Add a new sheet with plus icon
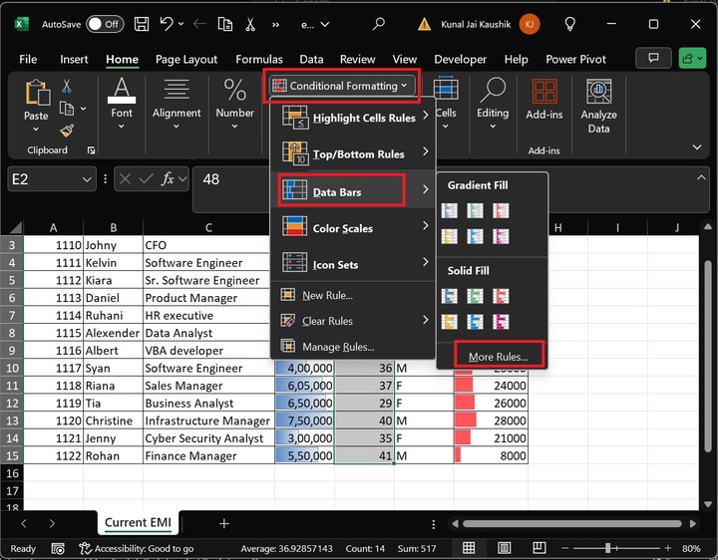This screenshot has width=718, height=560. [x=224, y=523]
